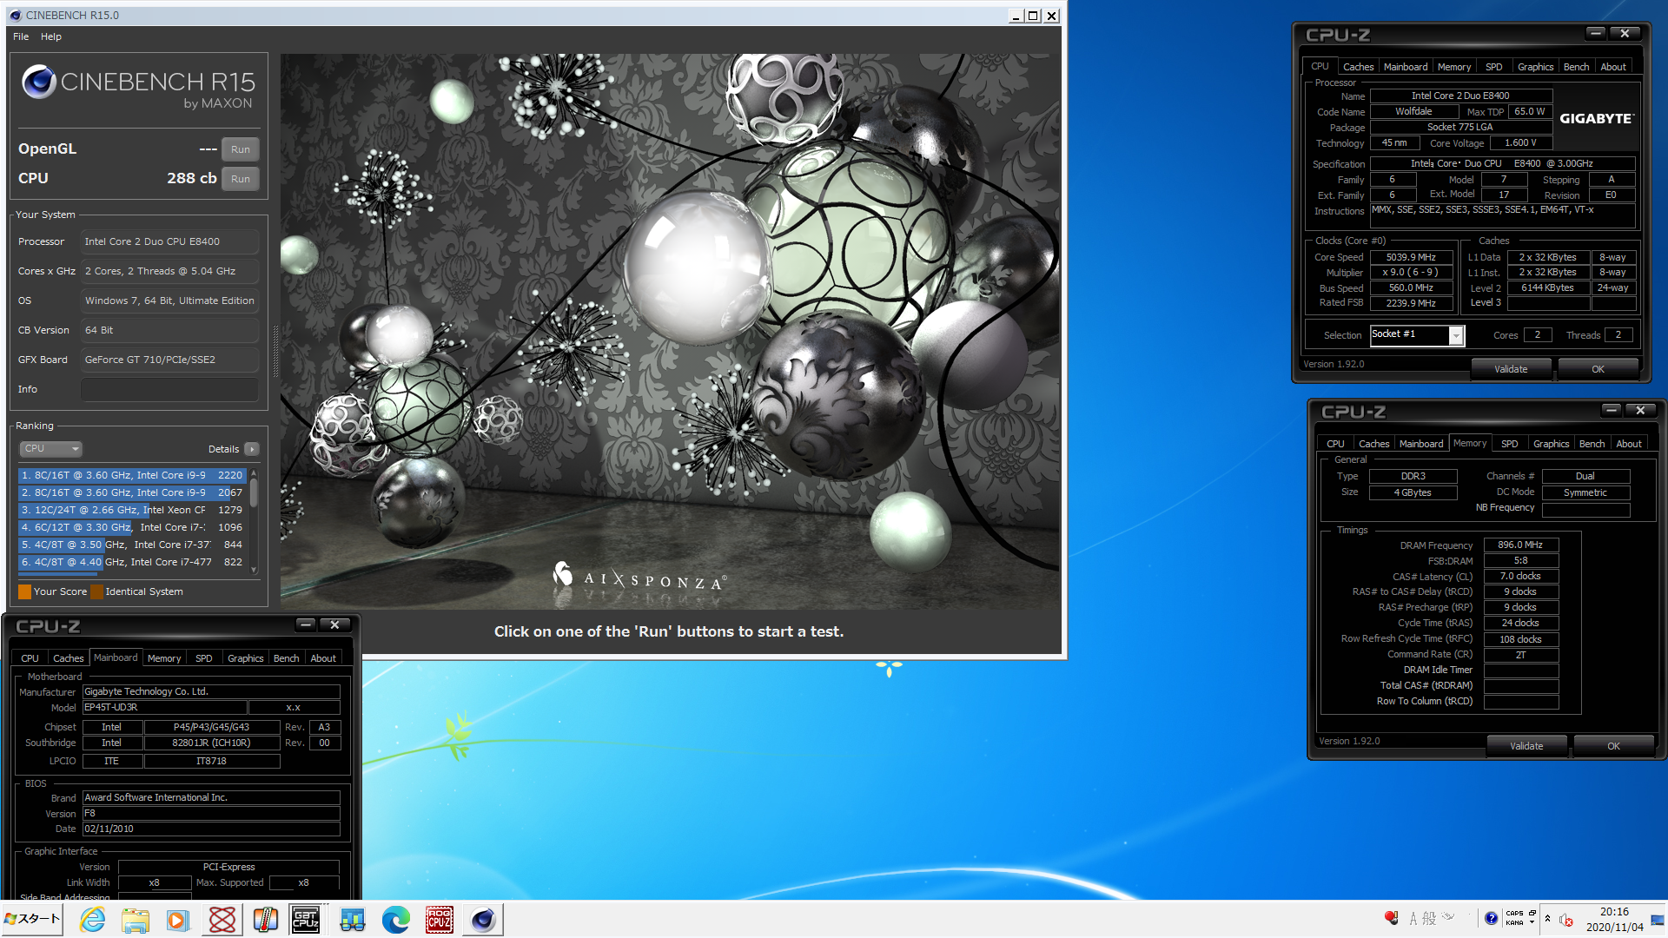This screenshot has width=1668, height=938.
Task: Select ranking row '1. 8C/16T @ 3.60 GHz' 2220
Action: 133,475
